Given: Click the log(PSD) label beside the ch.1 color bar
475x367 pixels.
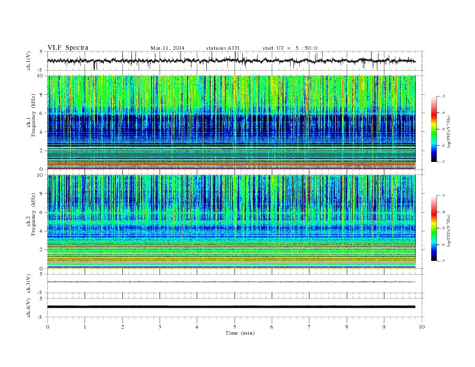Looking at the screenshot, I should (x=449, y=131).
